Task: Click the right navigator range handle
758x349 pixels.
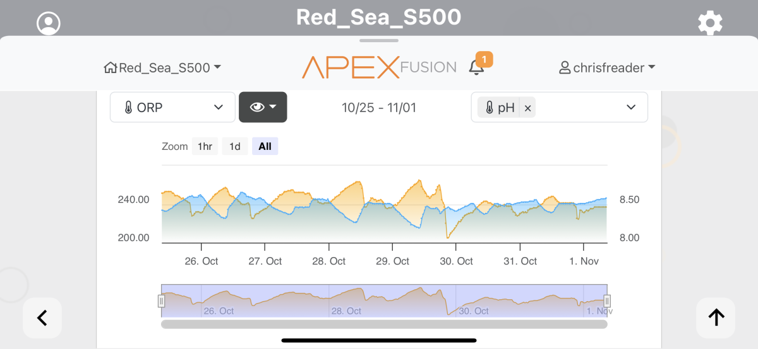Action: [607, 301]
